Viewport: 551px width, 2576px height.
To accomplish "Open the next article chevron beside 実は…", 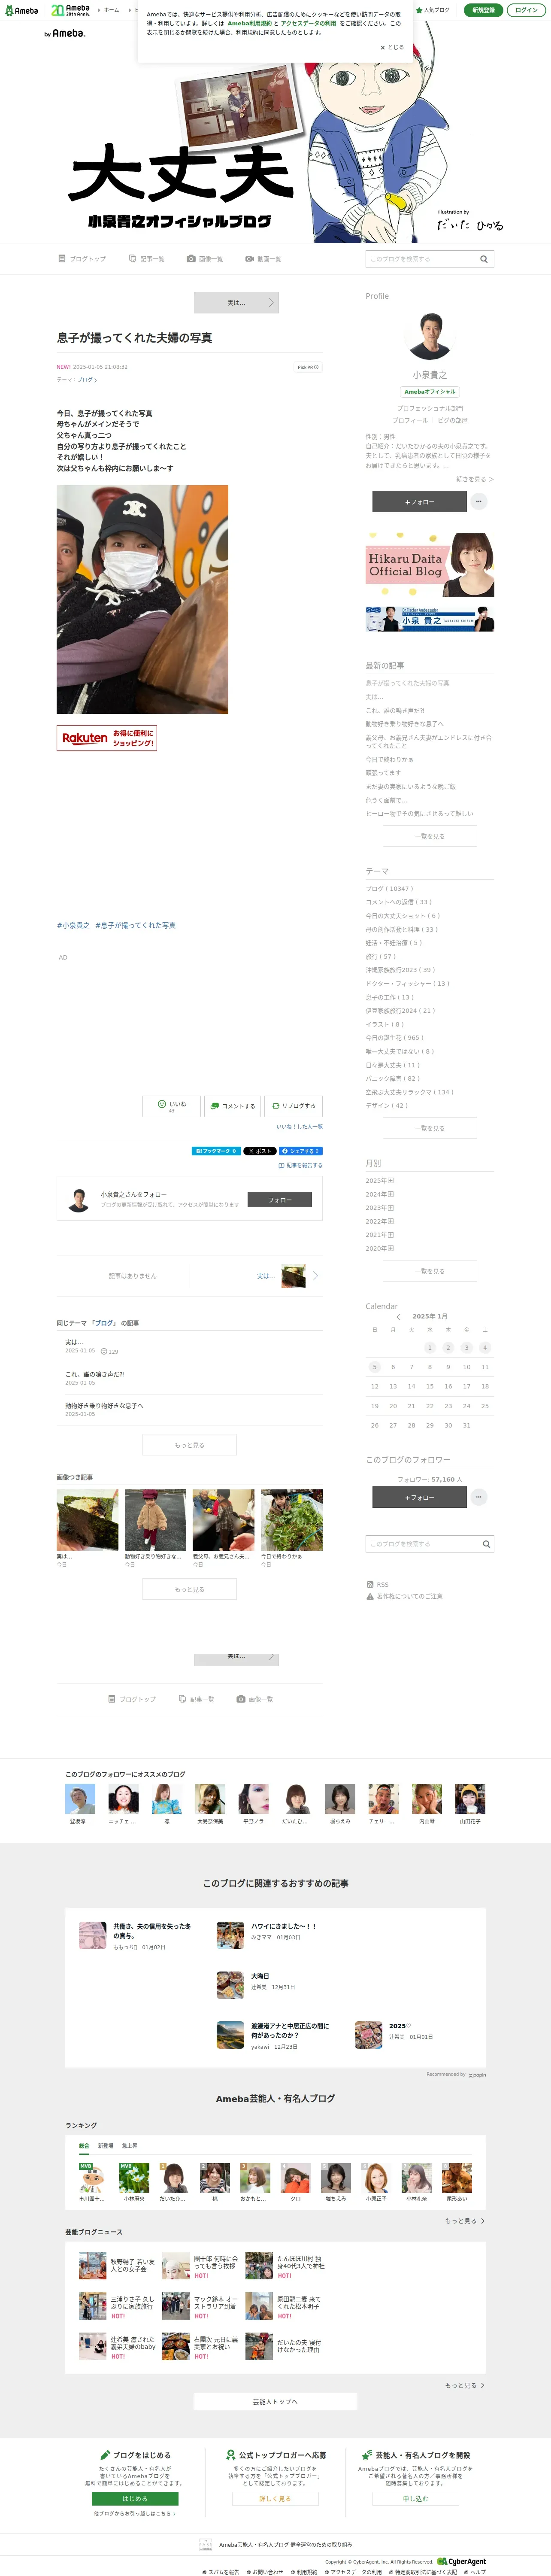I will click(315, 1276).
